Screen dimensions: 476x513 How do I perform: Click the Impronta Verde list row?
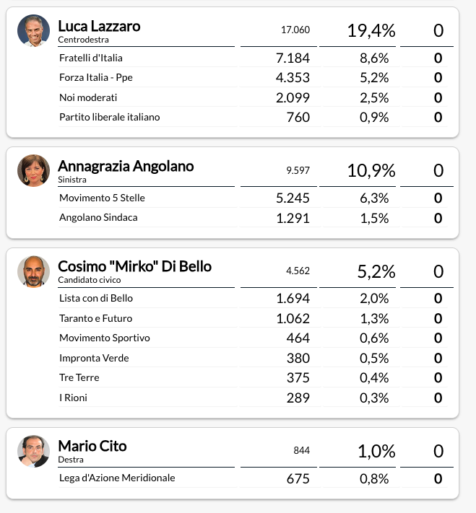[x=253, y=359]
